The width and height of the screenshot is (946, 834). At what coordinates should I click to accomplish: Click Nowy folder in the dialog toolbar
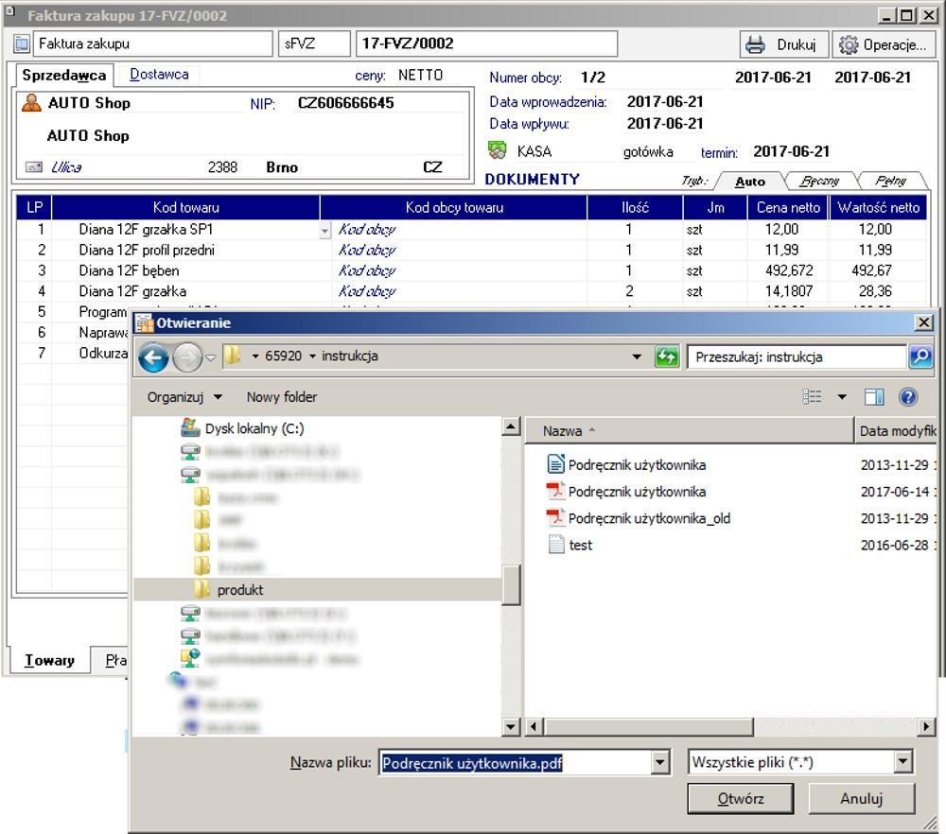[282, 397]
